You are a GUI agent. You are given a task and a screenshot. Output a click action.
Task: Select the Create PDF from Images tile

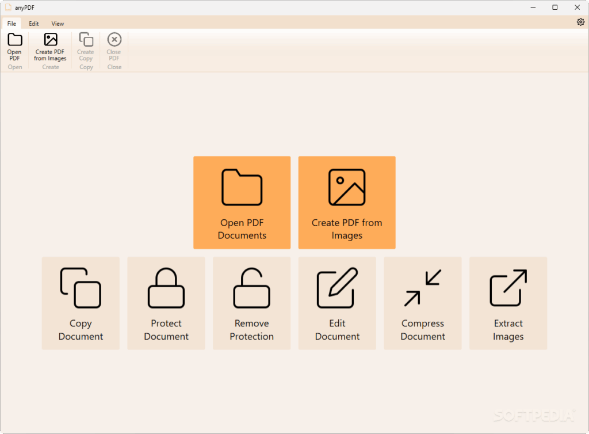point(347,203)
